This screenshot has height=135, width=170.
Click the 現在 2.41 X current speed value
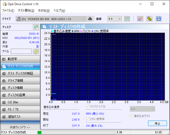pyautogui.click(x=76, y=114)
